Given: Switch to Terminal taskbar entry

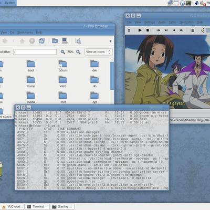Looking at the screenshot, I should [x=37, y=207].
